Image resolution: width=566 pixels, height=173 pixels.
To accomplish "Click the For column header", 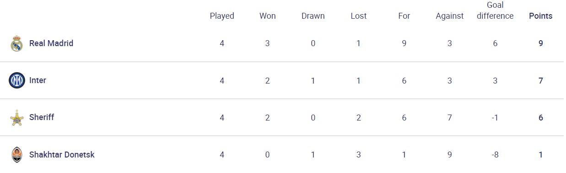I will [404, 16].
